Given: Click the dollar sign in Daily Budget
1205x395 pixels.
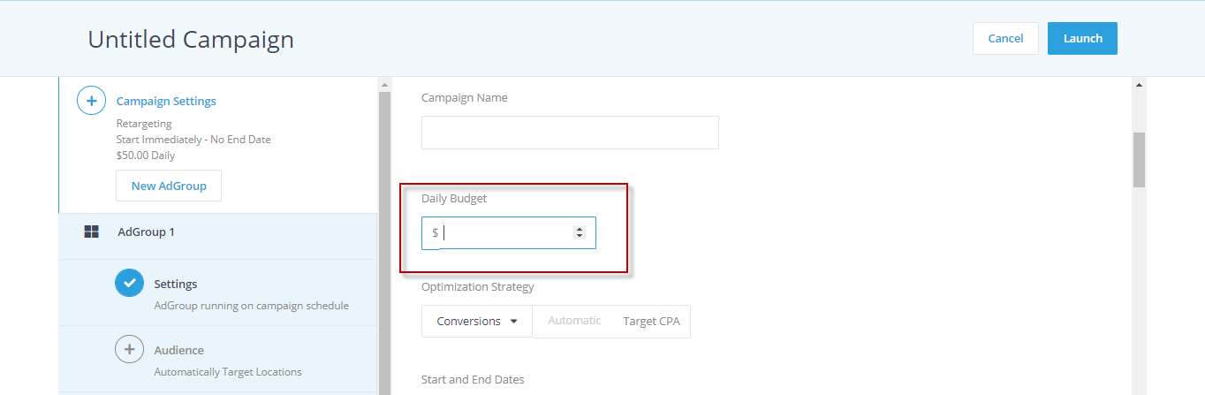Looking at the screenshot, I should click(436, 232).
